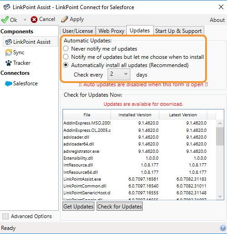Select the LinkPoint Assist envelope icon in Components
Image resolution: width=227 pixels, height=234 pixels.
click(9, 42)
